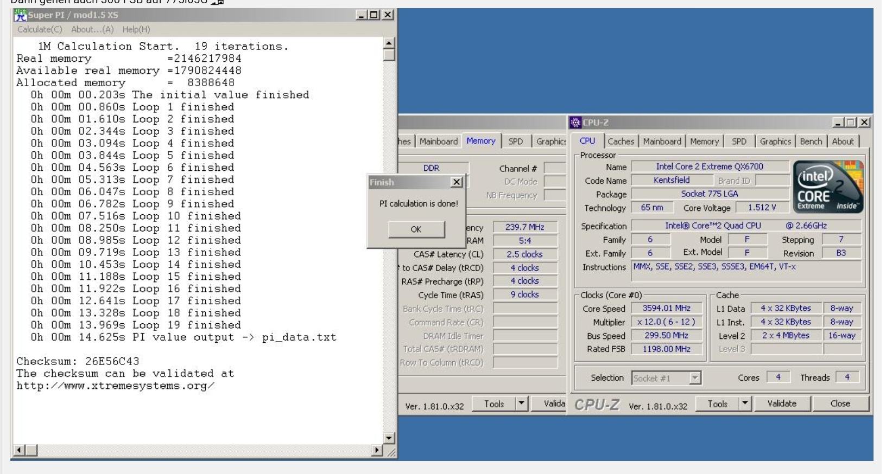Click the Cores value 4
The width and height of the screenshot is (886, 474).
click(x=777, y=377)
